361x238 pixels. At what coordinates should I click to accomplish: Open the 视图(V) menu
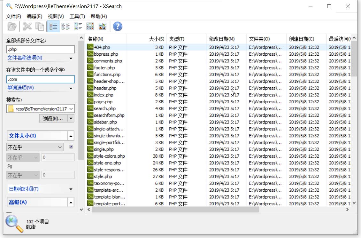click(x=56, y=16)
